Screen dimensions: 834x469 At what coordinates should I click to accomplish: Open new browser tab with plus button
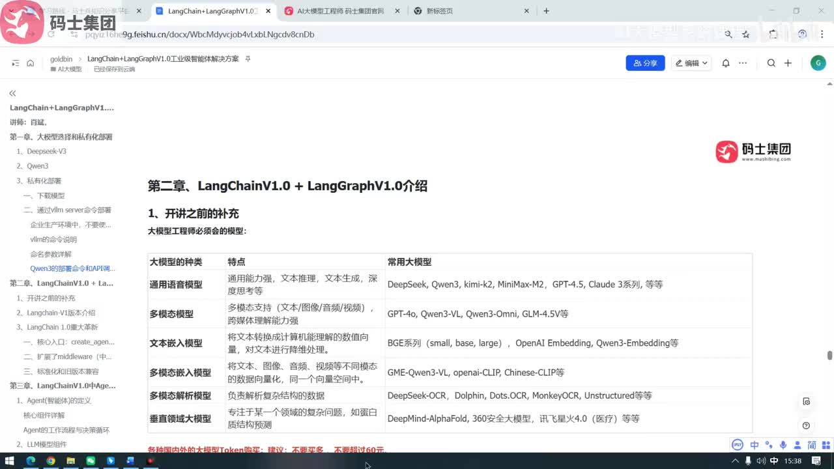[x=546, y=11]
